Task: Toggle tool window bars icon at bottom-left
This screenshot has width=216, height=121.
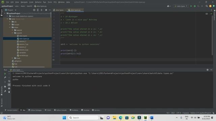Action: (x=2, y=113)
